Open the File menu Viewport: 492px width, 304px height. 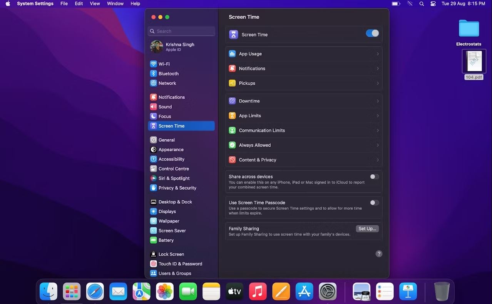pyautogui.click(x=64, y=3)
